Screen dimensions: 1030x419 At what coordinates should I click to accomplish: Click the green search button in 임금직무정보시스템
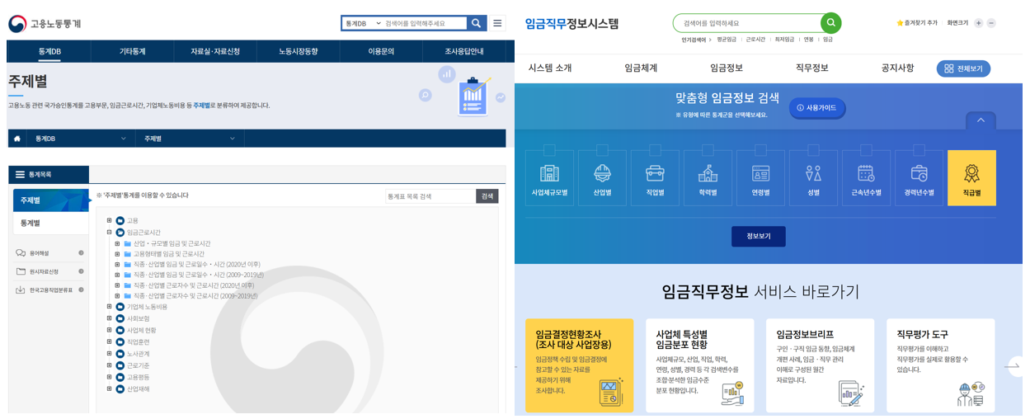[830, 23]
